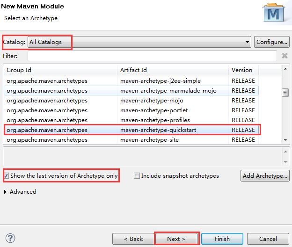Select the maven-archetype-quickstart row
The width and height of the screenshot is (292, 247).
tap(131, 130)
